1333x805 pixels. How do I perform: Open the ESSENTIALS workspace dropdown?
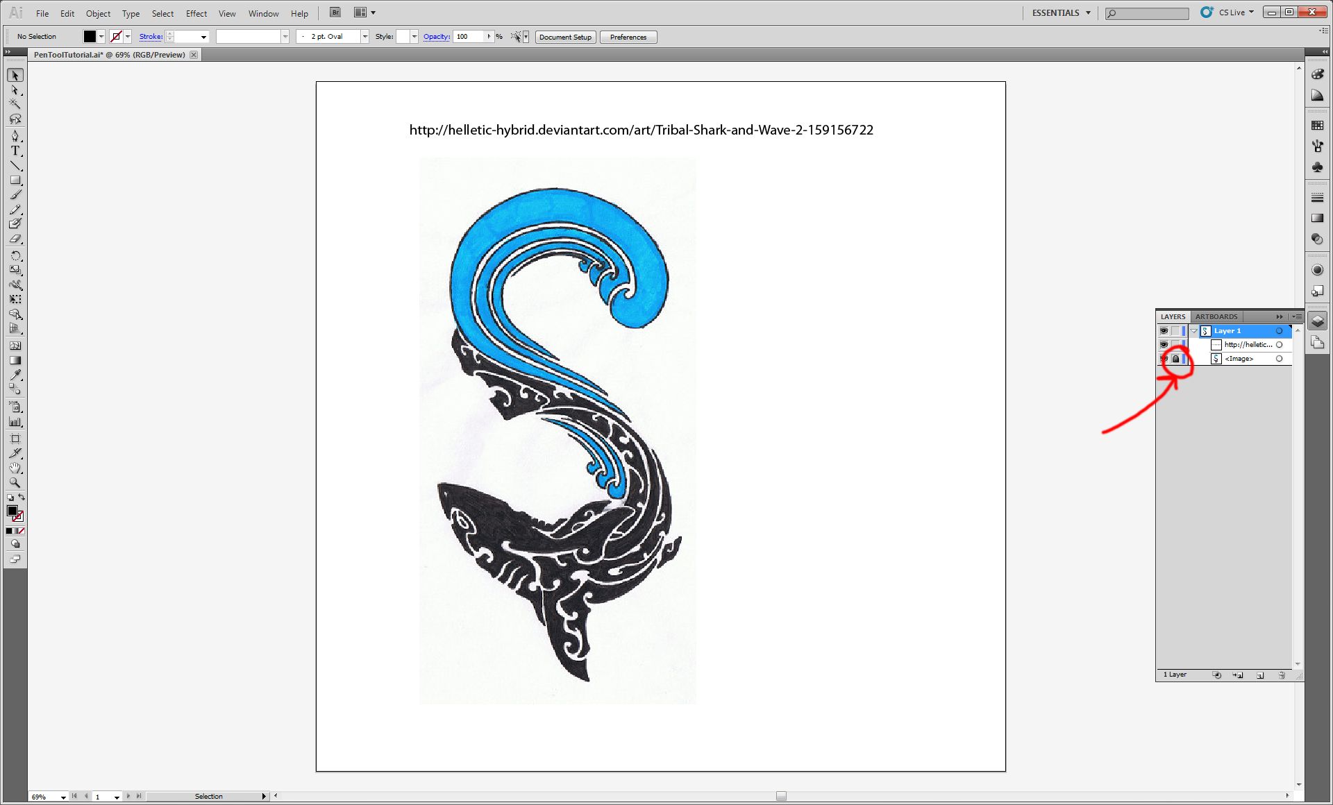tap(1061, 12)
